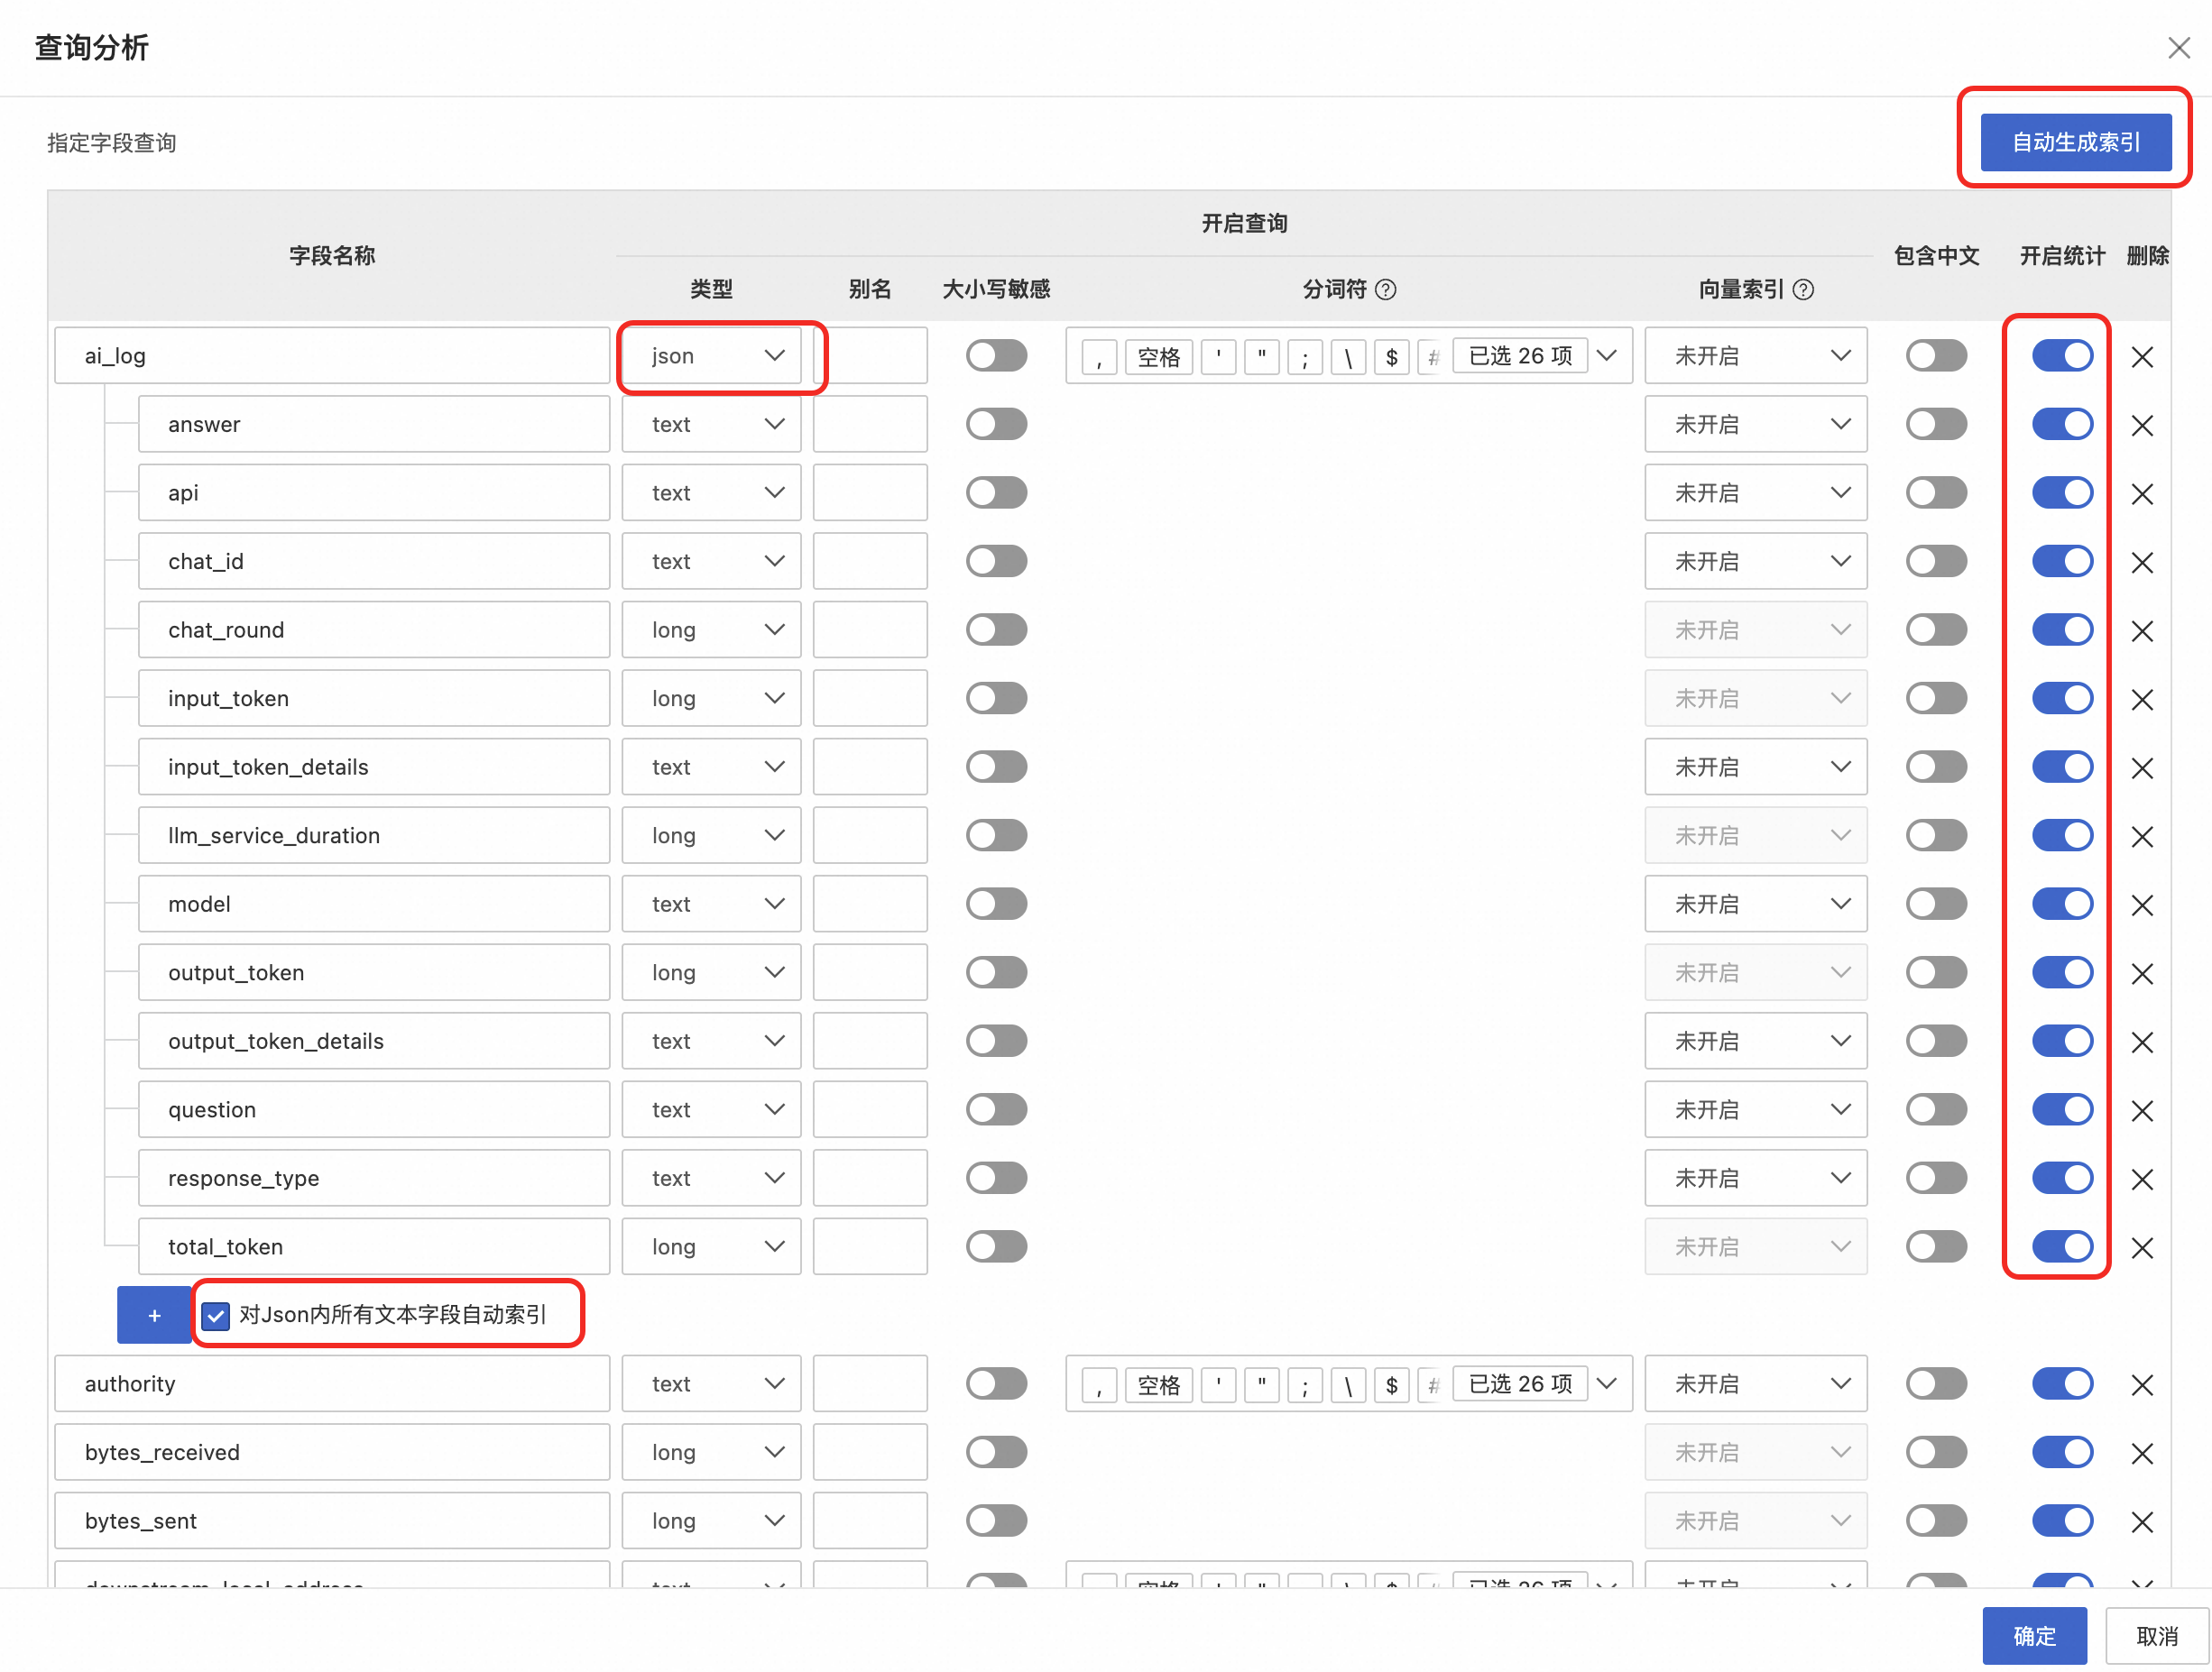Click the 向量索引 help question-mark icon
Screen dimensions: 2212x1672
click(1803, 289)
